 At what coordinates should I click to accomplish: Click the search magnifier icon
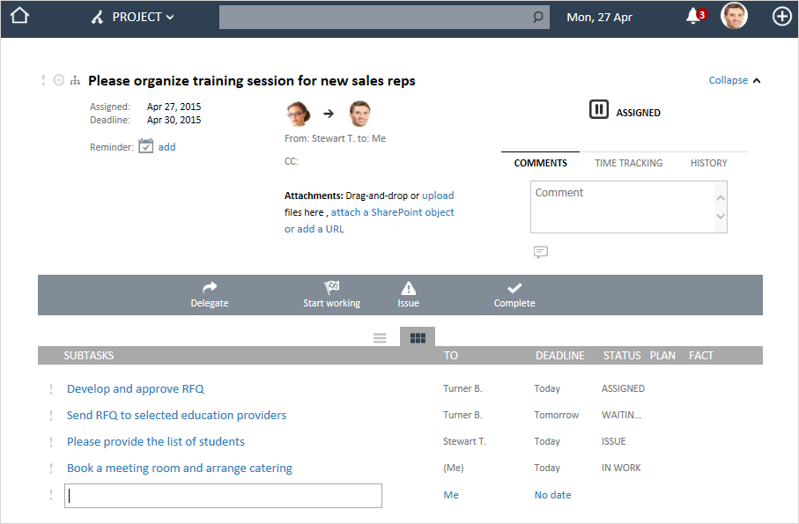pos(538,18)
